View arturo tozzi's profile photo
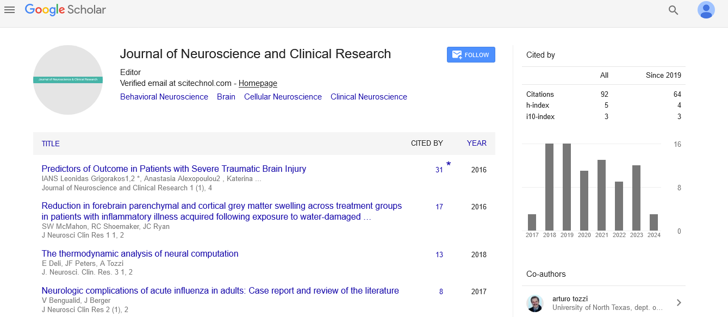The image size is (728, 317). coord(535,303)
